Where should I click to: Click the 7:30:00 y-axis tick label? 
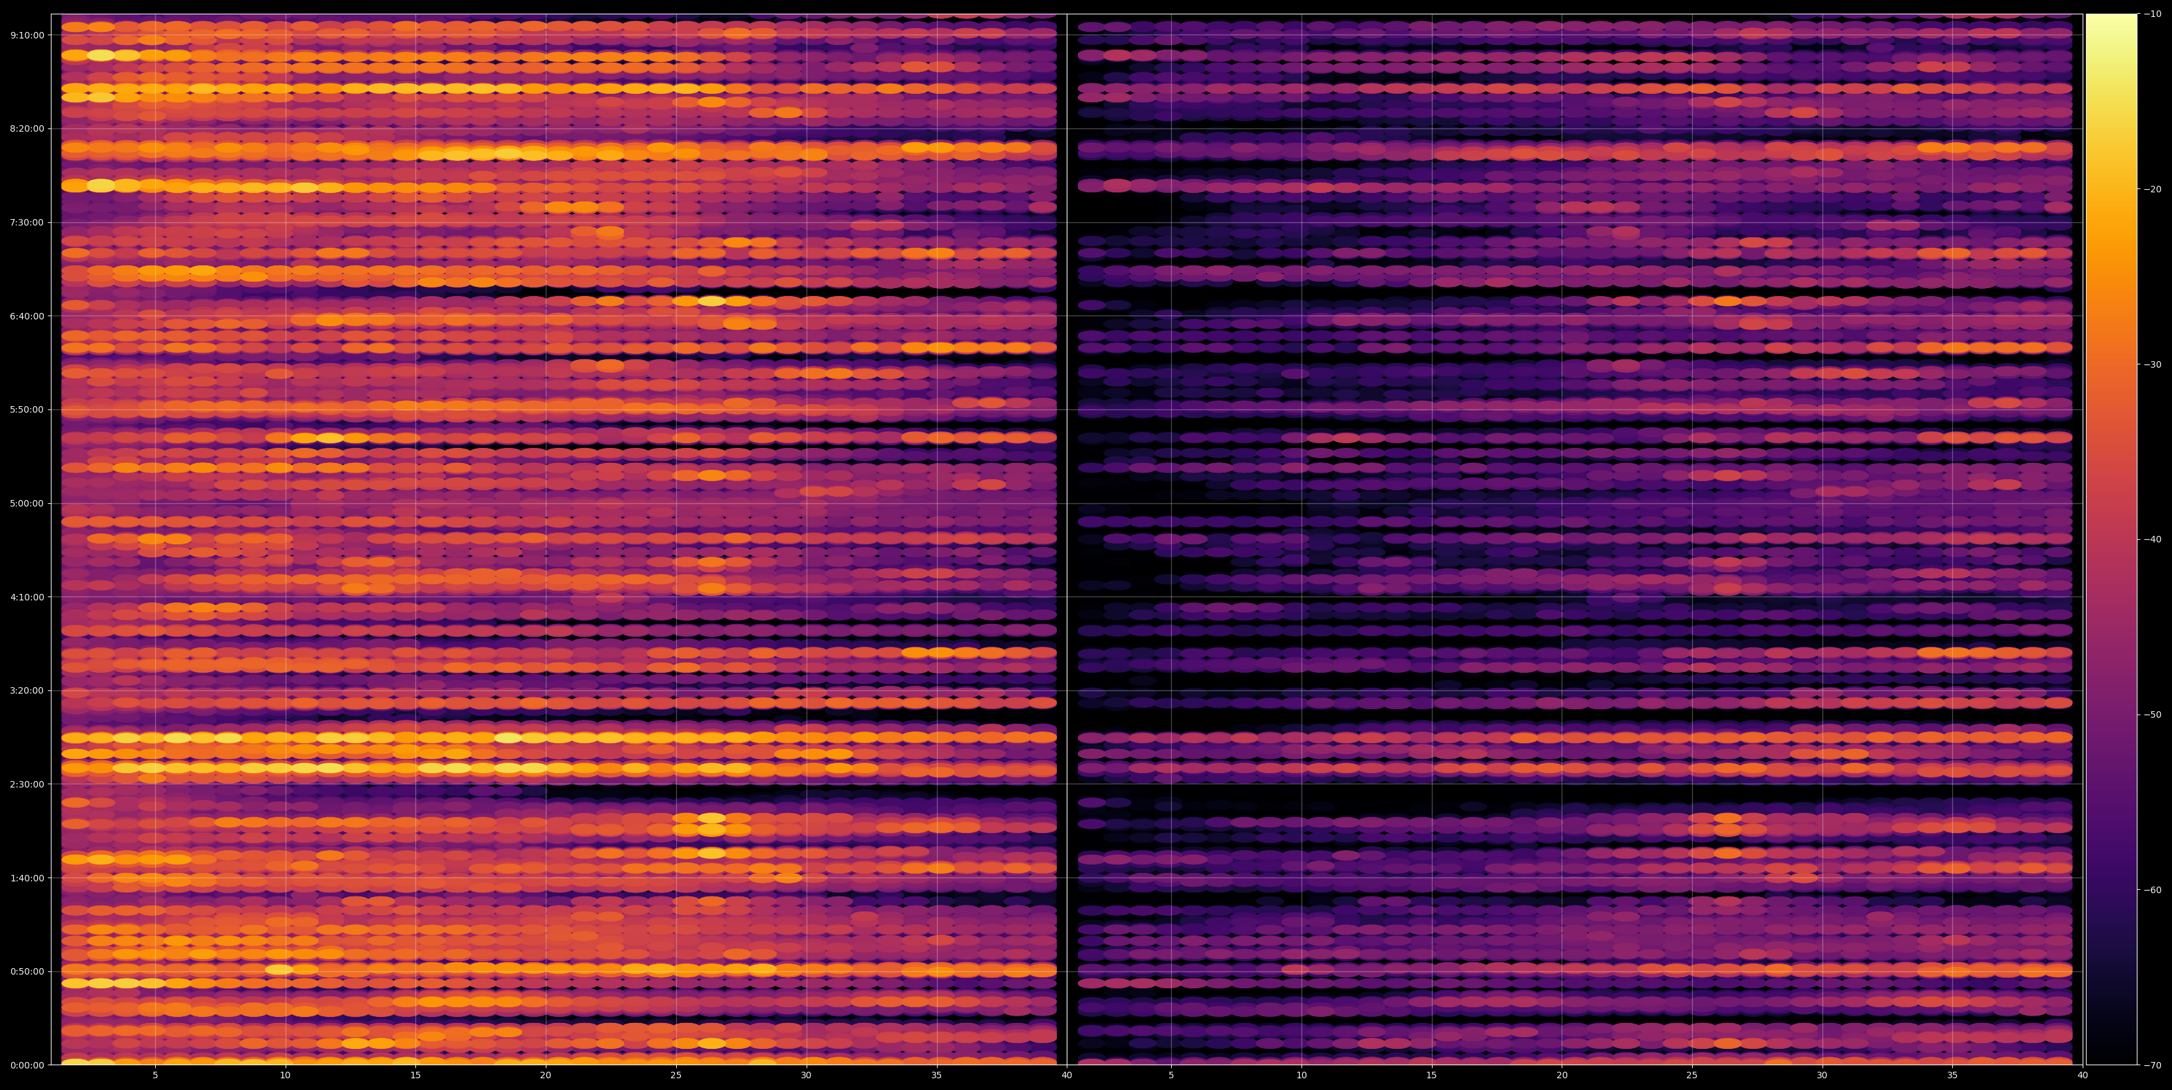[x=27, y=222]
